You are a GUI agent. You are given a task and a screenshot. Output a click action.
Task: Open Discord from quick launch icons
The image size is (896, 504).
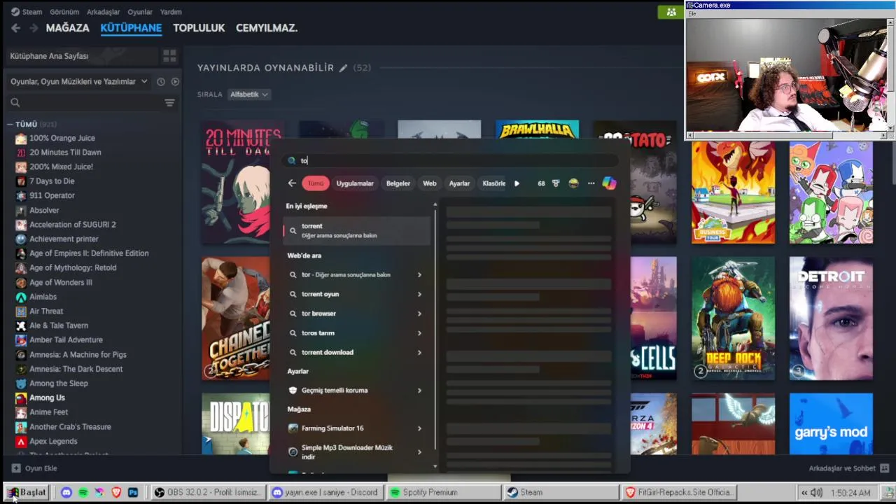click(x=66, y=493)
